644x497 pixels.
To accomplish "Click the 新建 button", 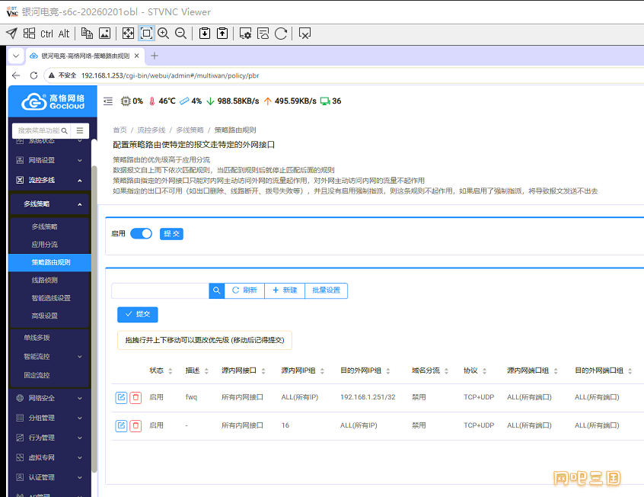I will (x=285, y=290).
